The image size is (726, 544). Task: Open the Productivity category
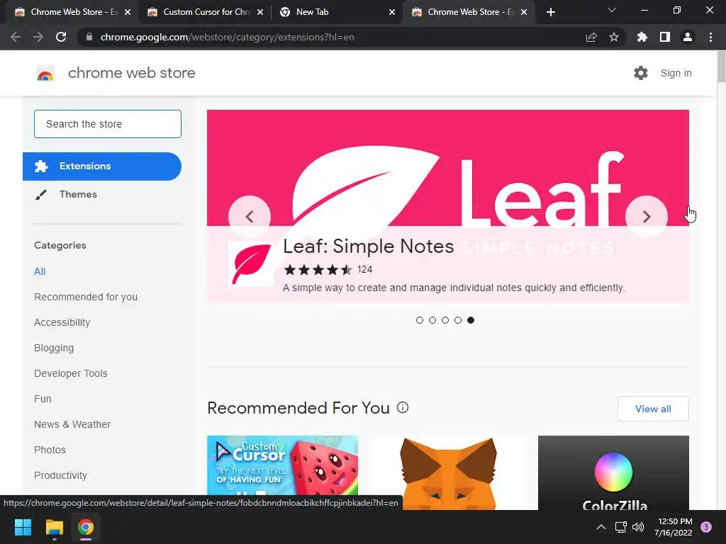(61, 475)
